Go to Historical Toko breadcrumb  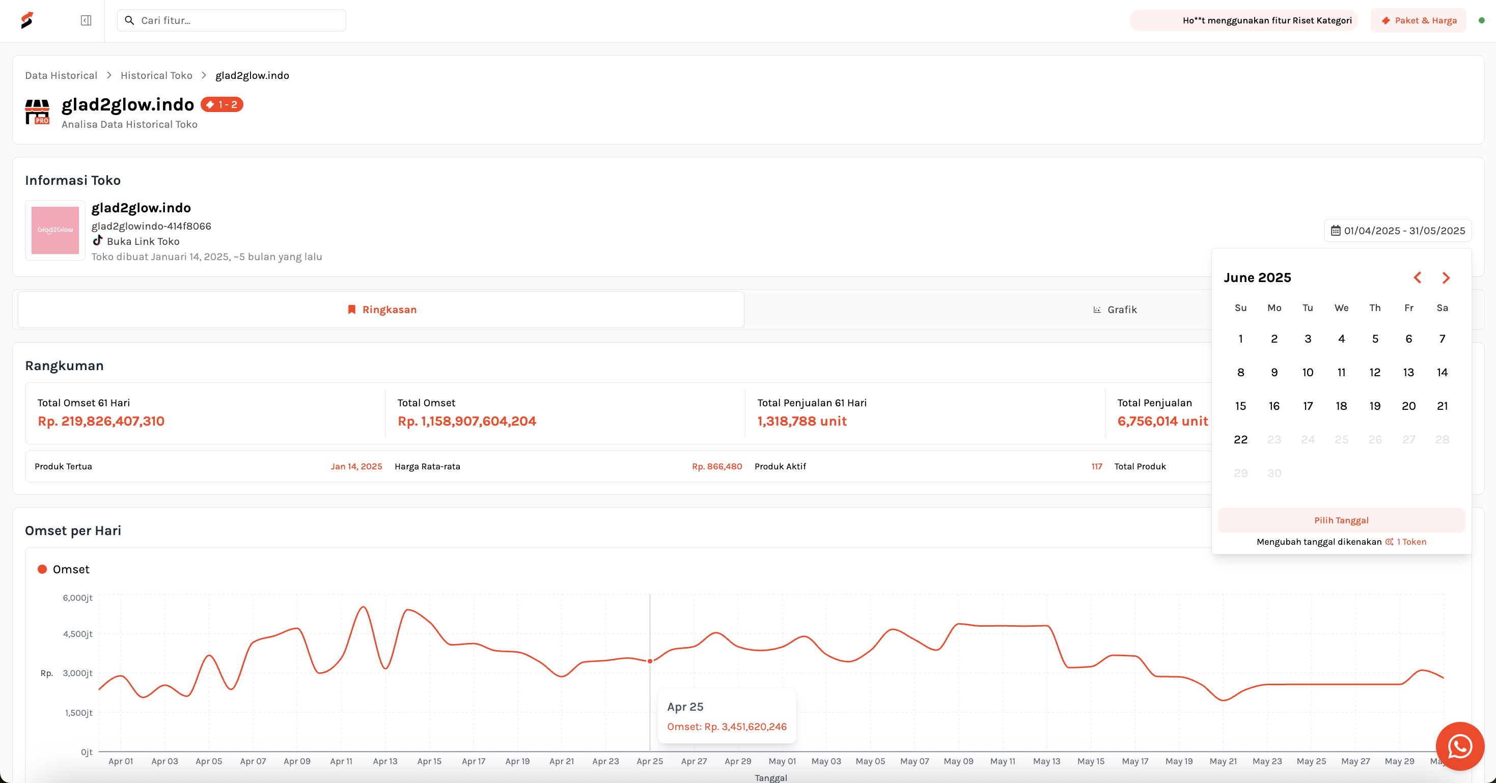click(x=156, y=75)
